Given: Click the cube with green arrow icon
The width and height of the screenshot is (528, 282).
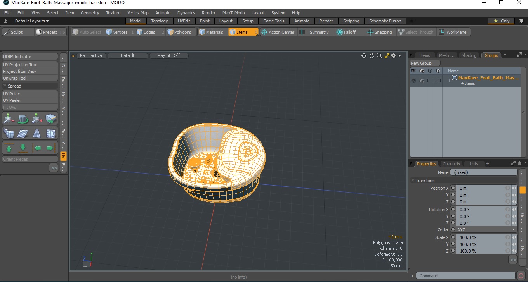Looking at the screenshot, I should [51, 119].
